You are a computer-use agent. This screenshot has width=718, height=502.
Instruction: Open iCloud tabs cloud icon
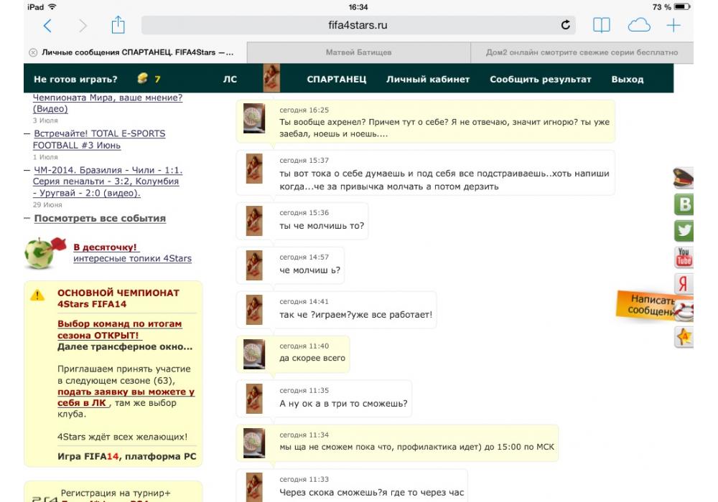(x=639, y=25)
